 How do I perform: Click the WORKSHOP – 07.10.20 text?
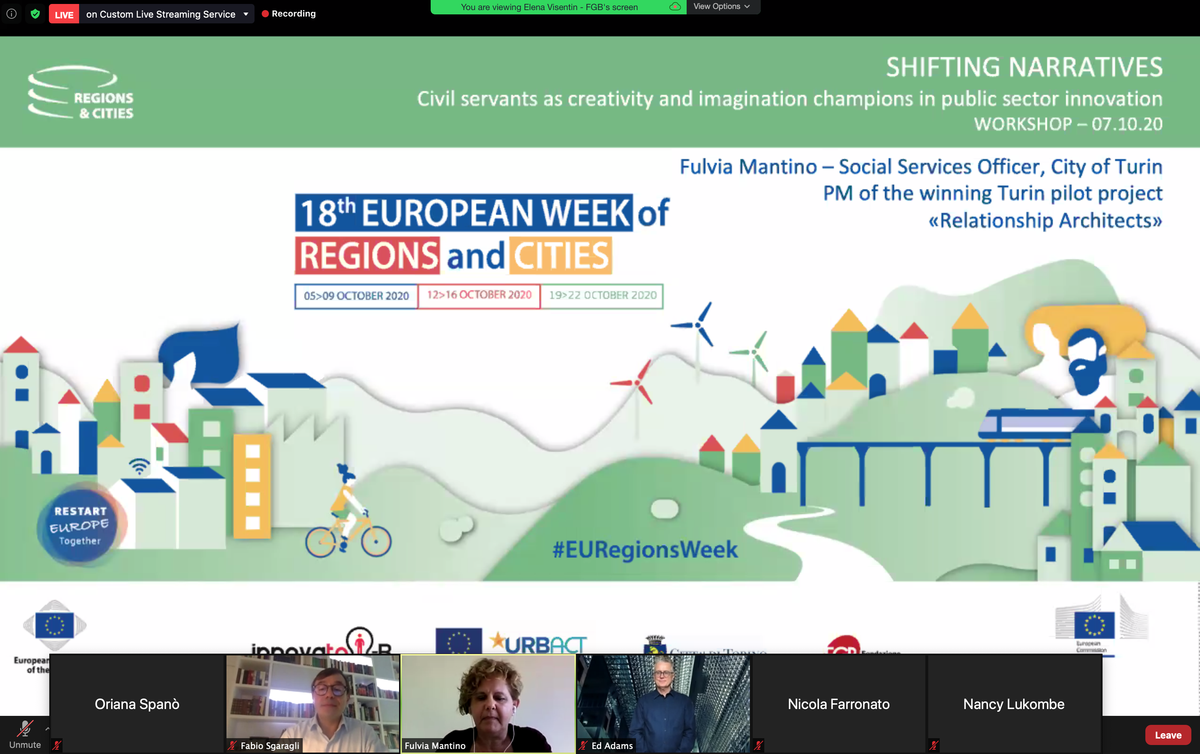1068,124
